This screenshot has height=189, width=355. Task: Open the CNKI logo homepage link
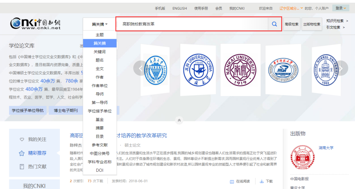pos(35,24)
